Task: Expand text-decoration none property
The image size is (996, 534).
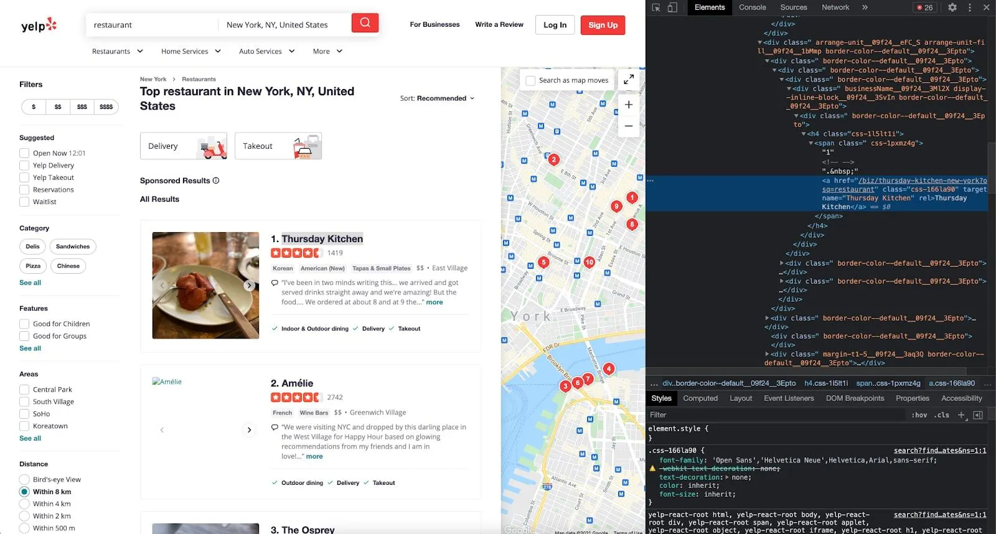Action: (727, 477)
